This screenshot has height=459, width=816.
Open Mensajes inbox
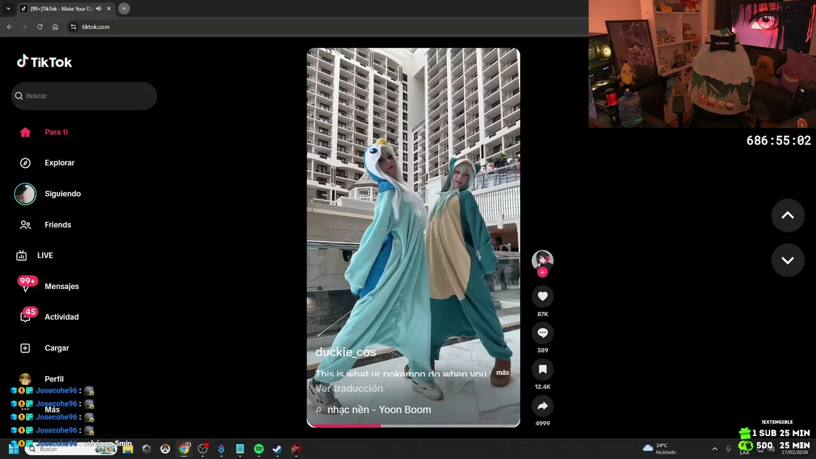(x=61, y=286)
